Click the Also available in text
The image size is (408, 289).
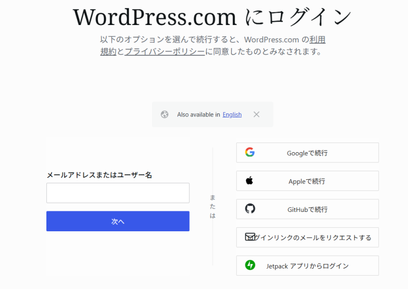tap(198, 115)
